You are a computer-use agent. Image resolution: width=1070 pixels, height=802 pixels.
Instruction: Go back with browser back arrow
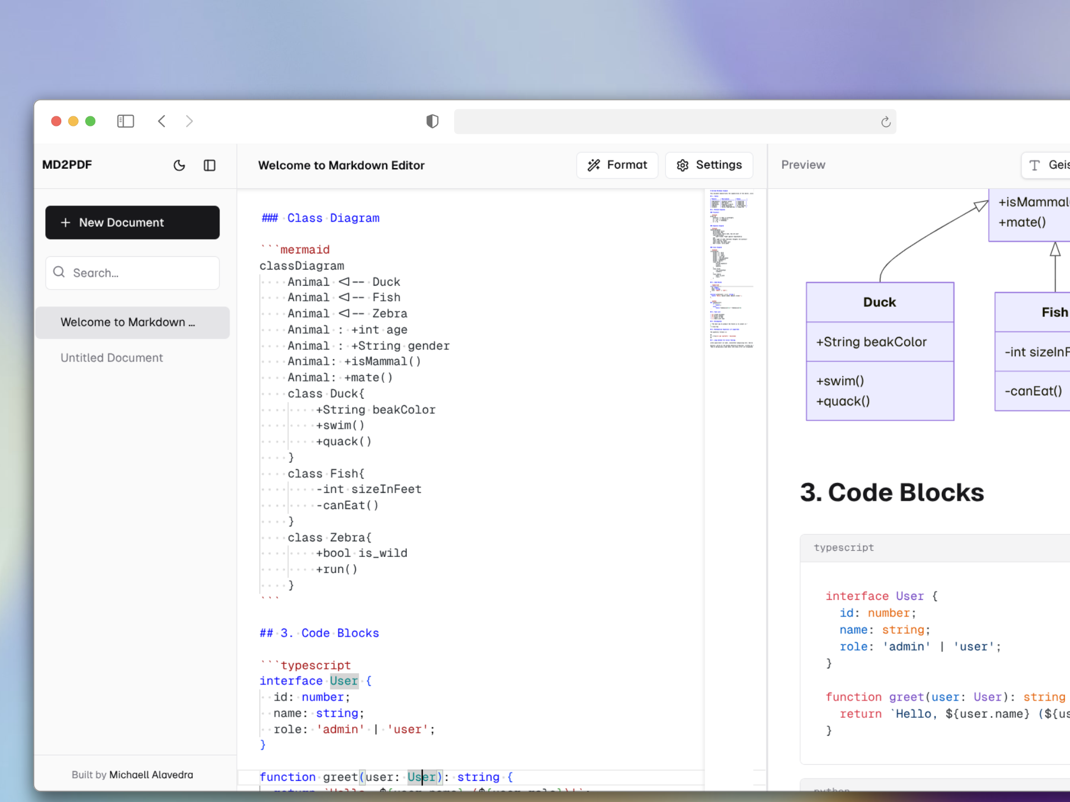click(x=162, y=121)
